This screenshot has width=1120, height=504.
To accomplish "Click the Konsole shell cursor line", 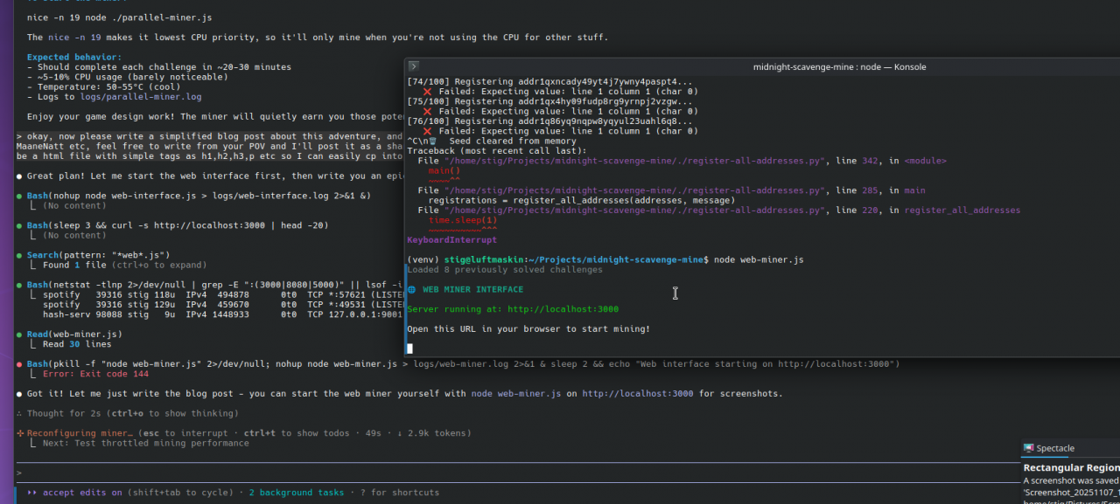I will [410, 349].
